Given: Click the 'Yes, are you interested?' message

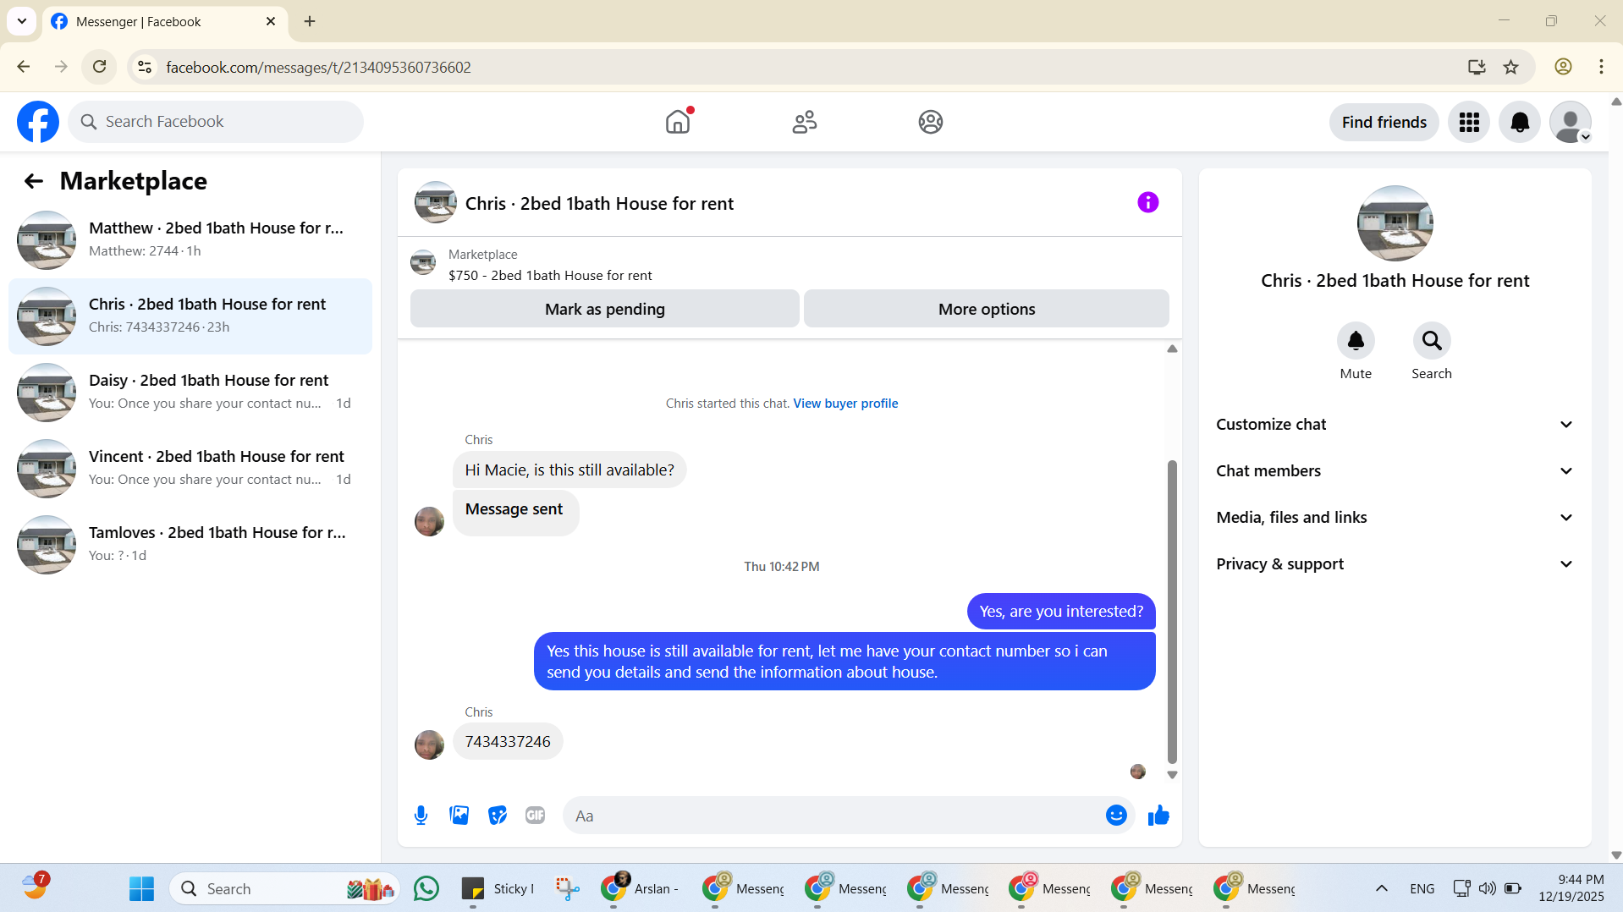Looking at the screenshot, I should [1061, 612].
